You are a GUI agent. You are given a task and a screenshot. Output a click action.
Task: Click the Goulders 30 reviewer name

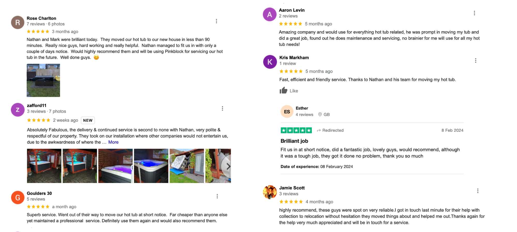point(39,193)
